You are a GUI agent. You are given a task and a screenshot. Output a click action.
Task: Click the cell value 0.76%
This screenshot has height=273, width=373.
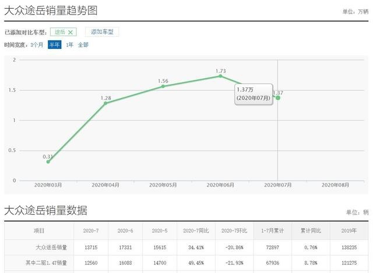311,247
